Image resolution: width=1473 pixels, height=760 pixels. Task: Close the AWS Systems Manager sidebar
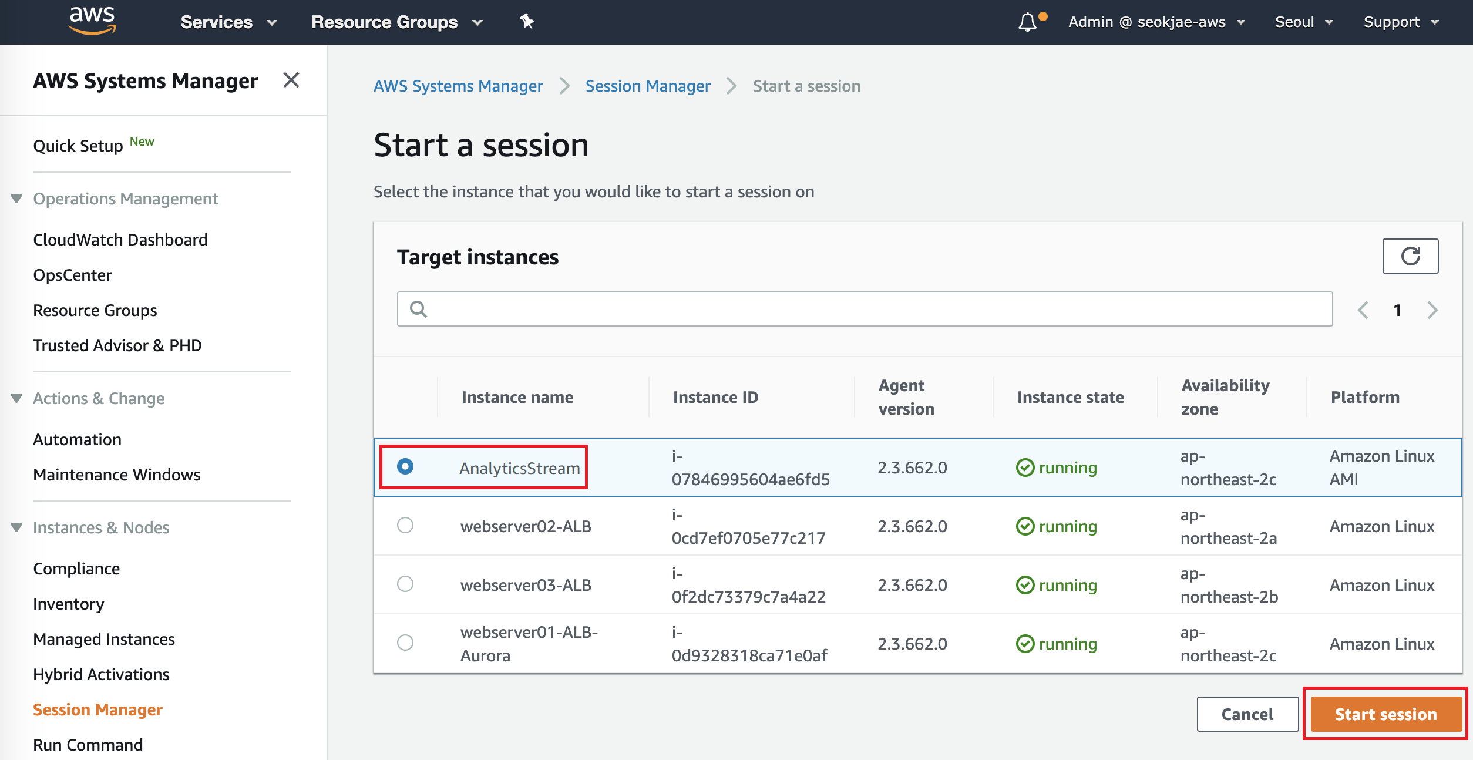291,80
